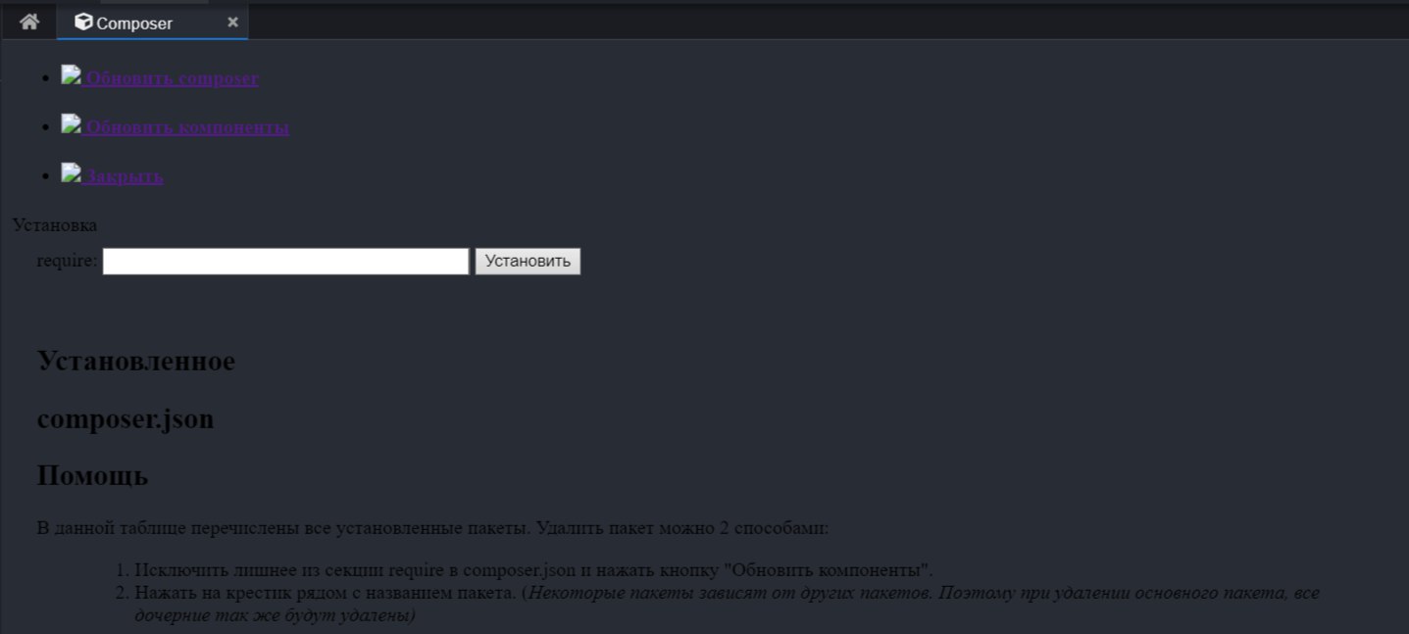Close the Composer tab
The height and width of the screenshot is (634, 1409).
[x=232, y=22]
